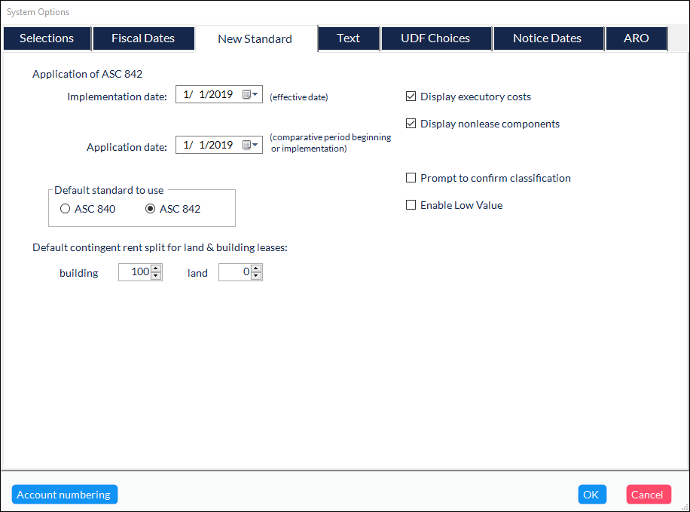The image size is (690, 512).
Task: Open the Implementation date calendar picker
Action: coord(250,95)
